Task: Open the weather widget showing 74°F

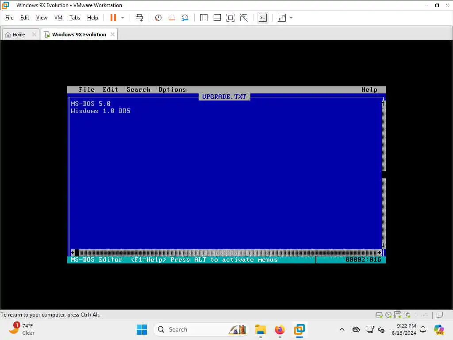Action: [21, 329]
